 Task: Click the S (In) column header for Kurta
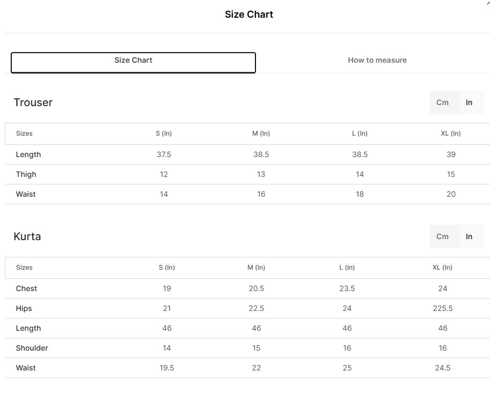166,268
